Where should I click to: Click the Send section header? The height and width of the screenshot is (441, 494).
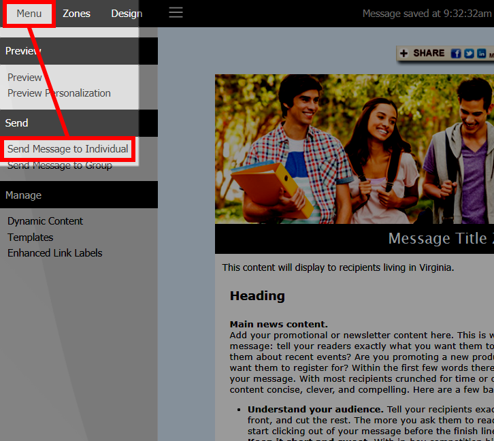pos(79,123)
